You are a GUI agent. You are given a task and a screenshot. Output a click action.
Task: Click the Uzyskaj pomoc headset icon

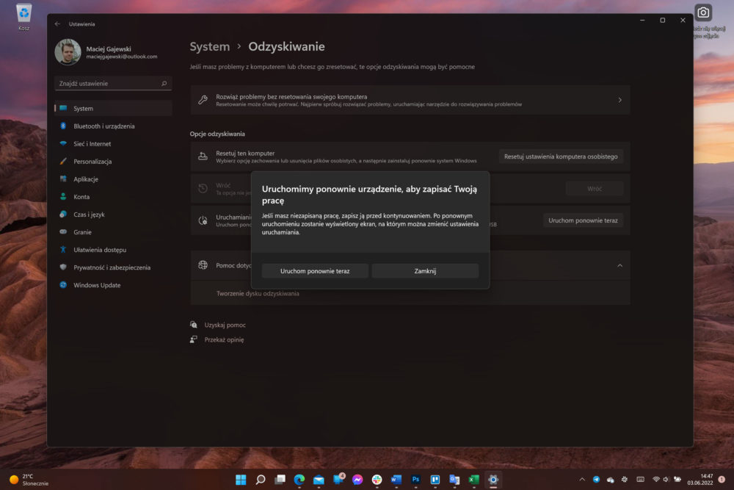[x=193, y=325]
